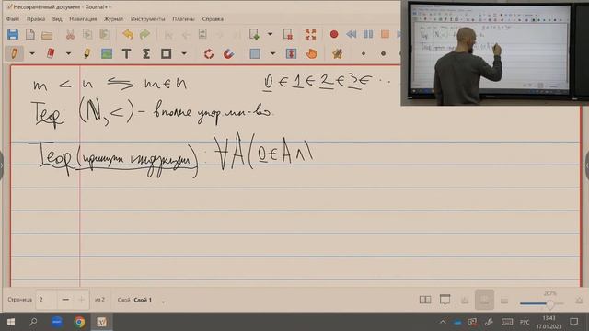589x331 pixels.
Task: Select the Text tool
Action: click(x=127, y=53)
